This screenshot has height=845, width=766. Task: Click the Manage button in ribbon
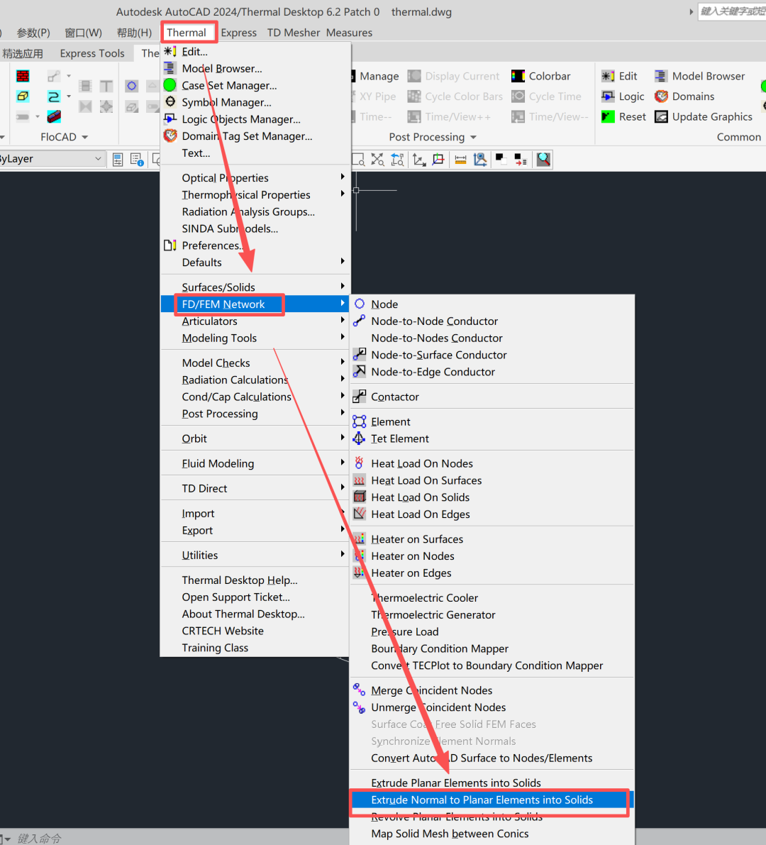(375, 76)
